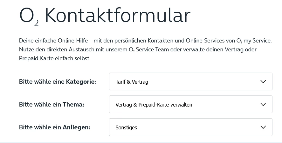The image size is (282, 143).
Task: Click the 'Bitte wähle ein Anliegen' label
Action: (x=54, y=127)
